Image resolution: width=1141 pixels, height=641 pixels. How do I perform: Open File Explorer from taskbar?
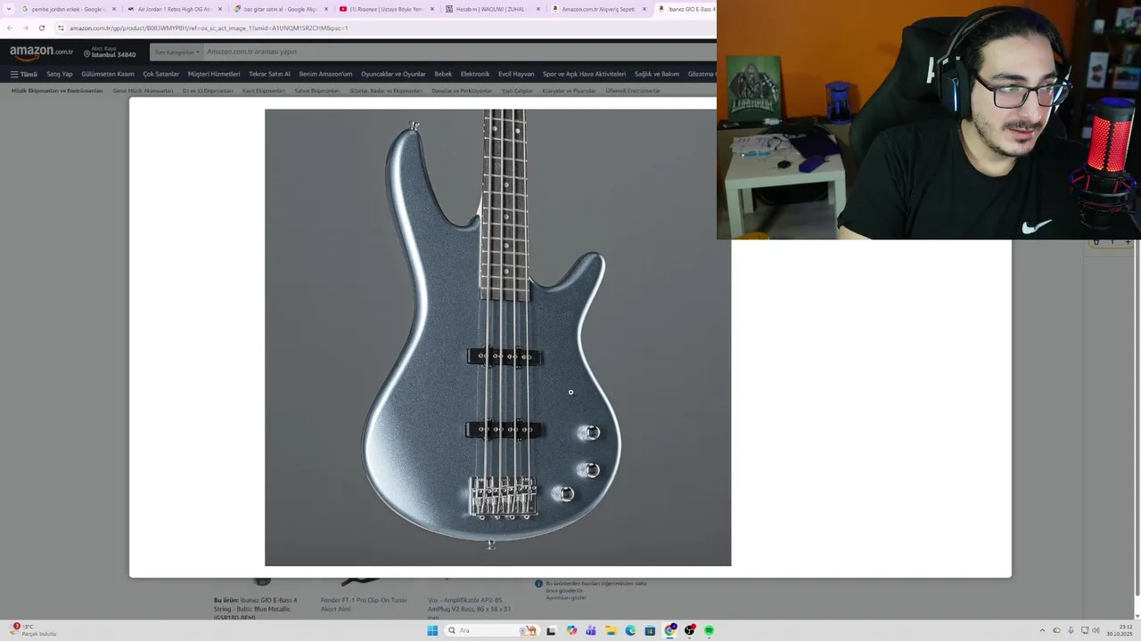coord(611,630)
